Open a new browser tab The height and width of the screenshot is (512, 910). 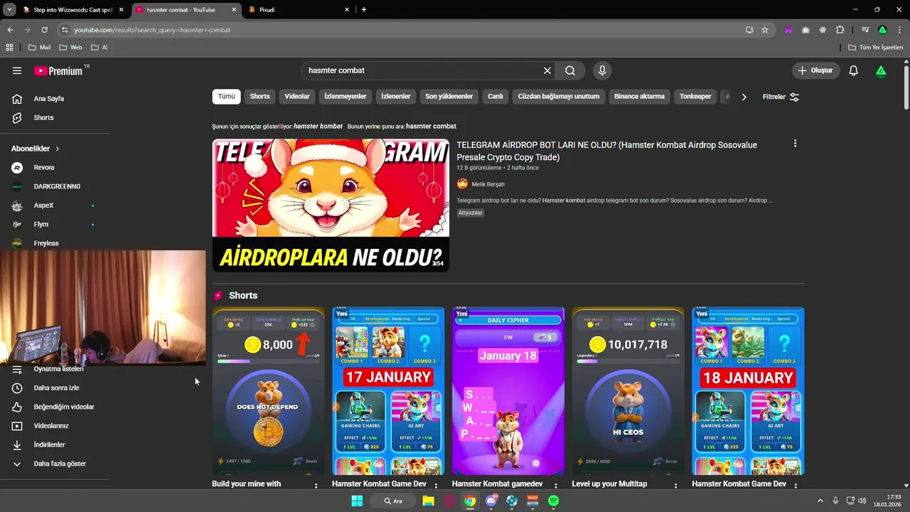364,10
